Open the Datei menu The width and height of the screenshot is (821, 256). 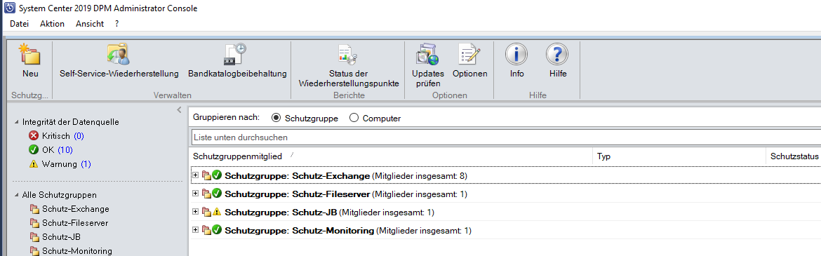[20, 24]
